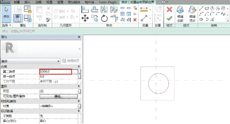Select the Pick Lines draw tool
This screenshot has width=230, height=124.
point(212,19)
